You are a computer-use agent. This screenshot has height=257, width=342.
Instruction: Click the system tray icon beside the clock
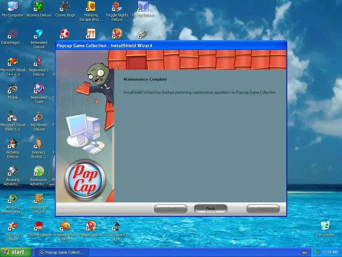pyautogui.click(x=317, y=252)
